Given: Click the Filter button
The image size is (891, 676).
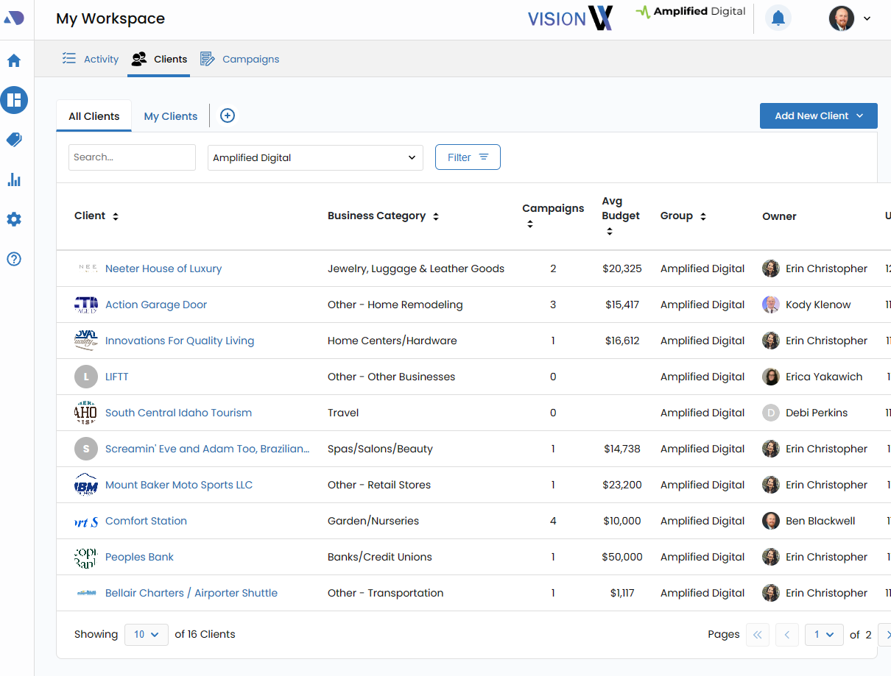Looking at the screenshot, I should tap(468, 157).
